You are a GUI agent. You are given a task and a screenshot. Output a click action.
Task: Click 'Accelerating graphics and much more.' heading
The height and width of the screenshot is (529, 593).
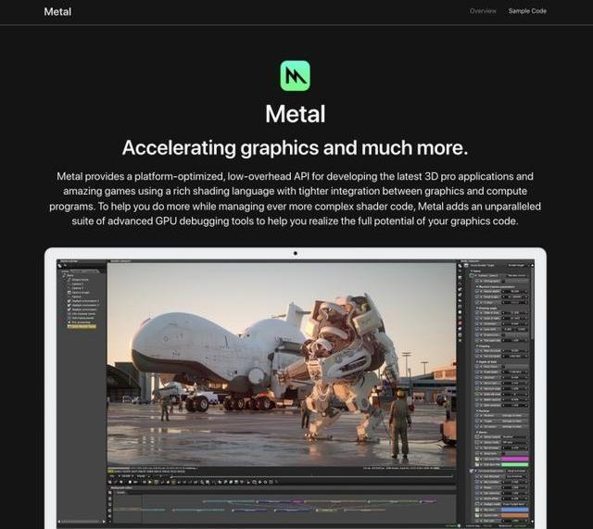pos(295,147)
